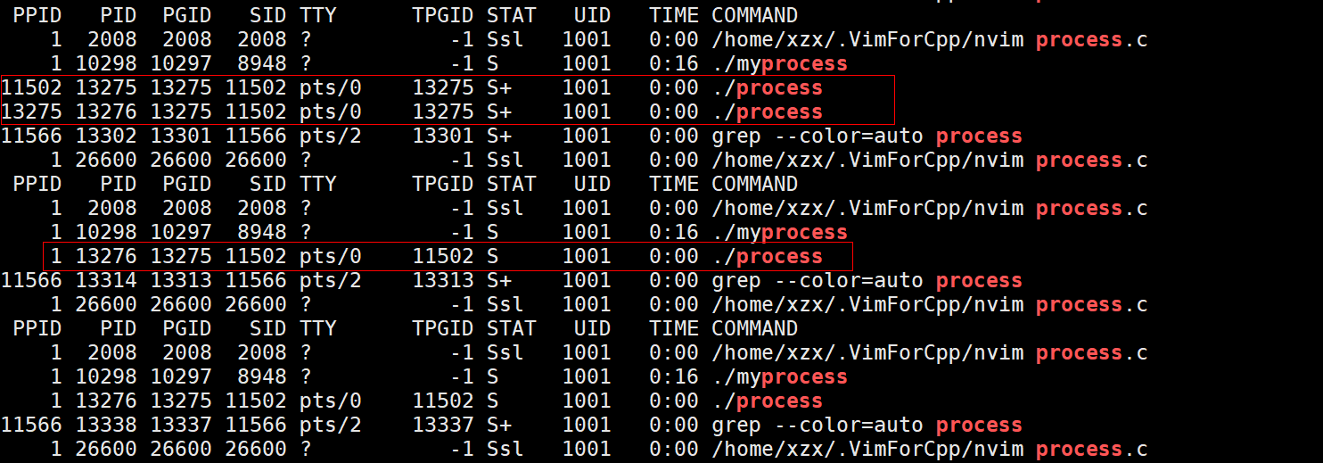The height and width of the screenshot is (463, 1323).
Task: Select TPGID 13337 in the PID 13338 row
Action: coord(443,425)
